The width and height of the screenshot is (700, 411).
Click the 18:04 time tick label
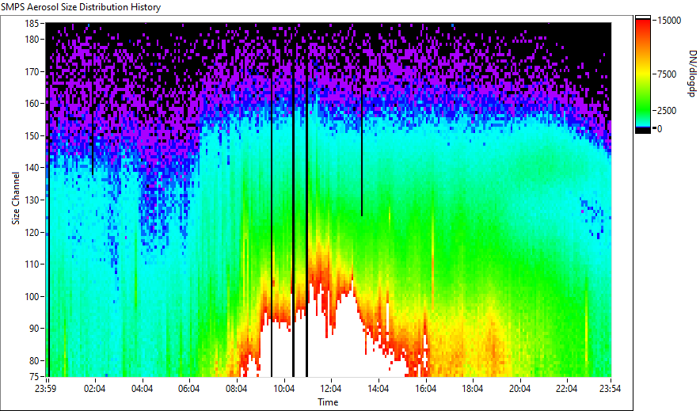[472, 389]
